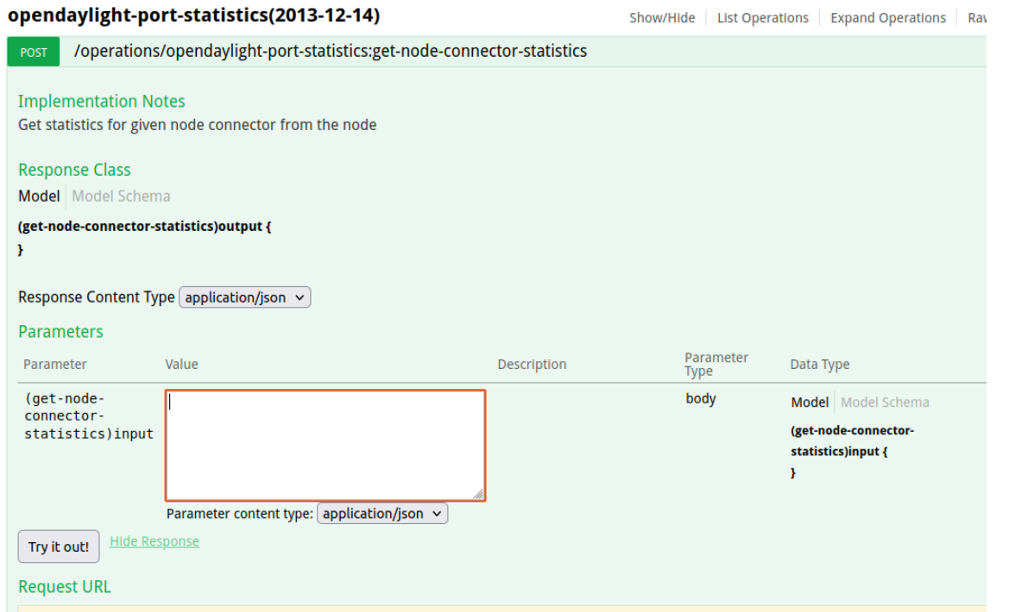Click the Description column header
This screenshot has height=612, width=1009.
tap(532, 365)
